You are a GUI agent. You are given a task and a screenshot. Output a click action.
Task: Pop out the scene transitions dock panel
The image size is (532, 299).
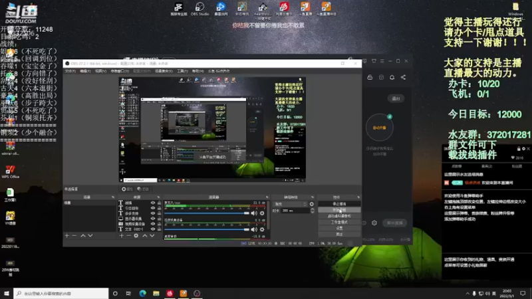point(313,197)
